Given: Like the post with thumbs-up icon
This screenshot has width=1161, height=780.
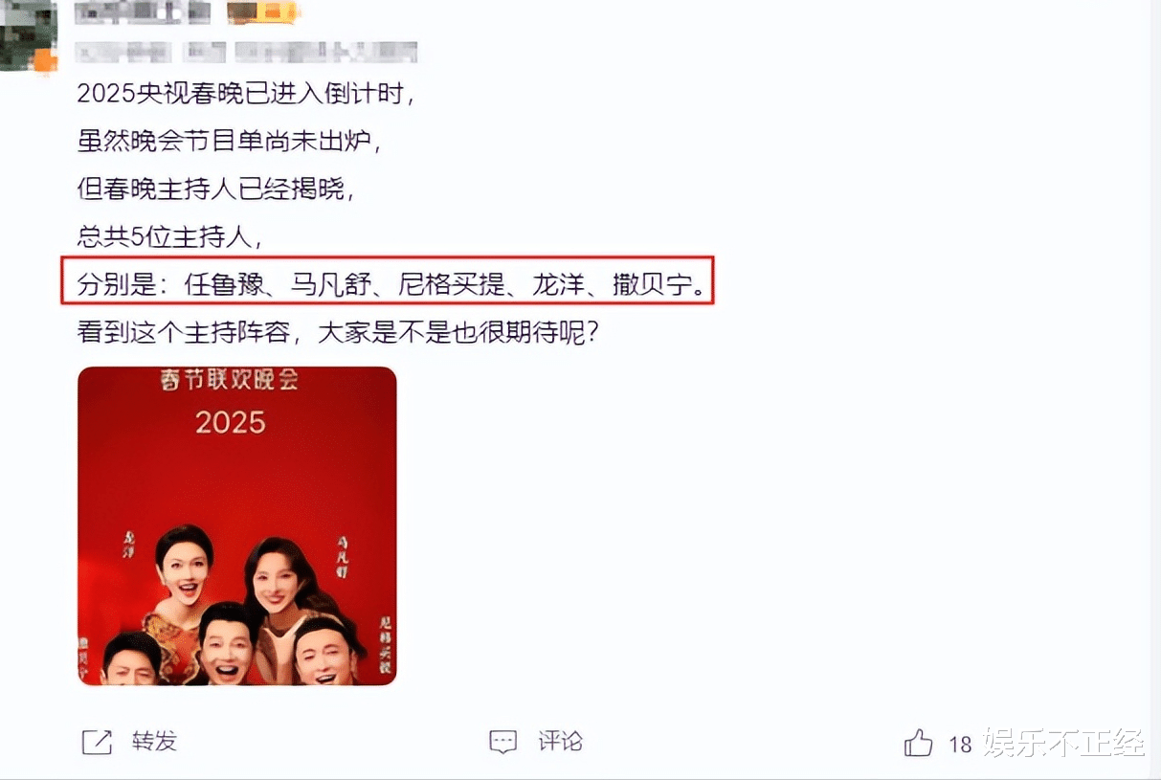Looking at the screenshot, I should pos(918,743).
